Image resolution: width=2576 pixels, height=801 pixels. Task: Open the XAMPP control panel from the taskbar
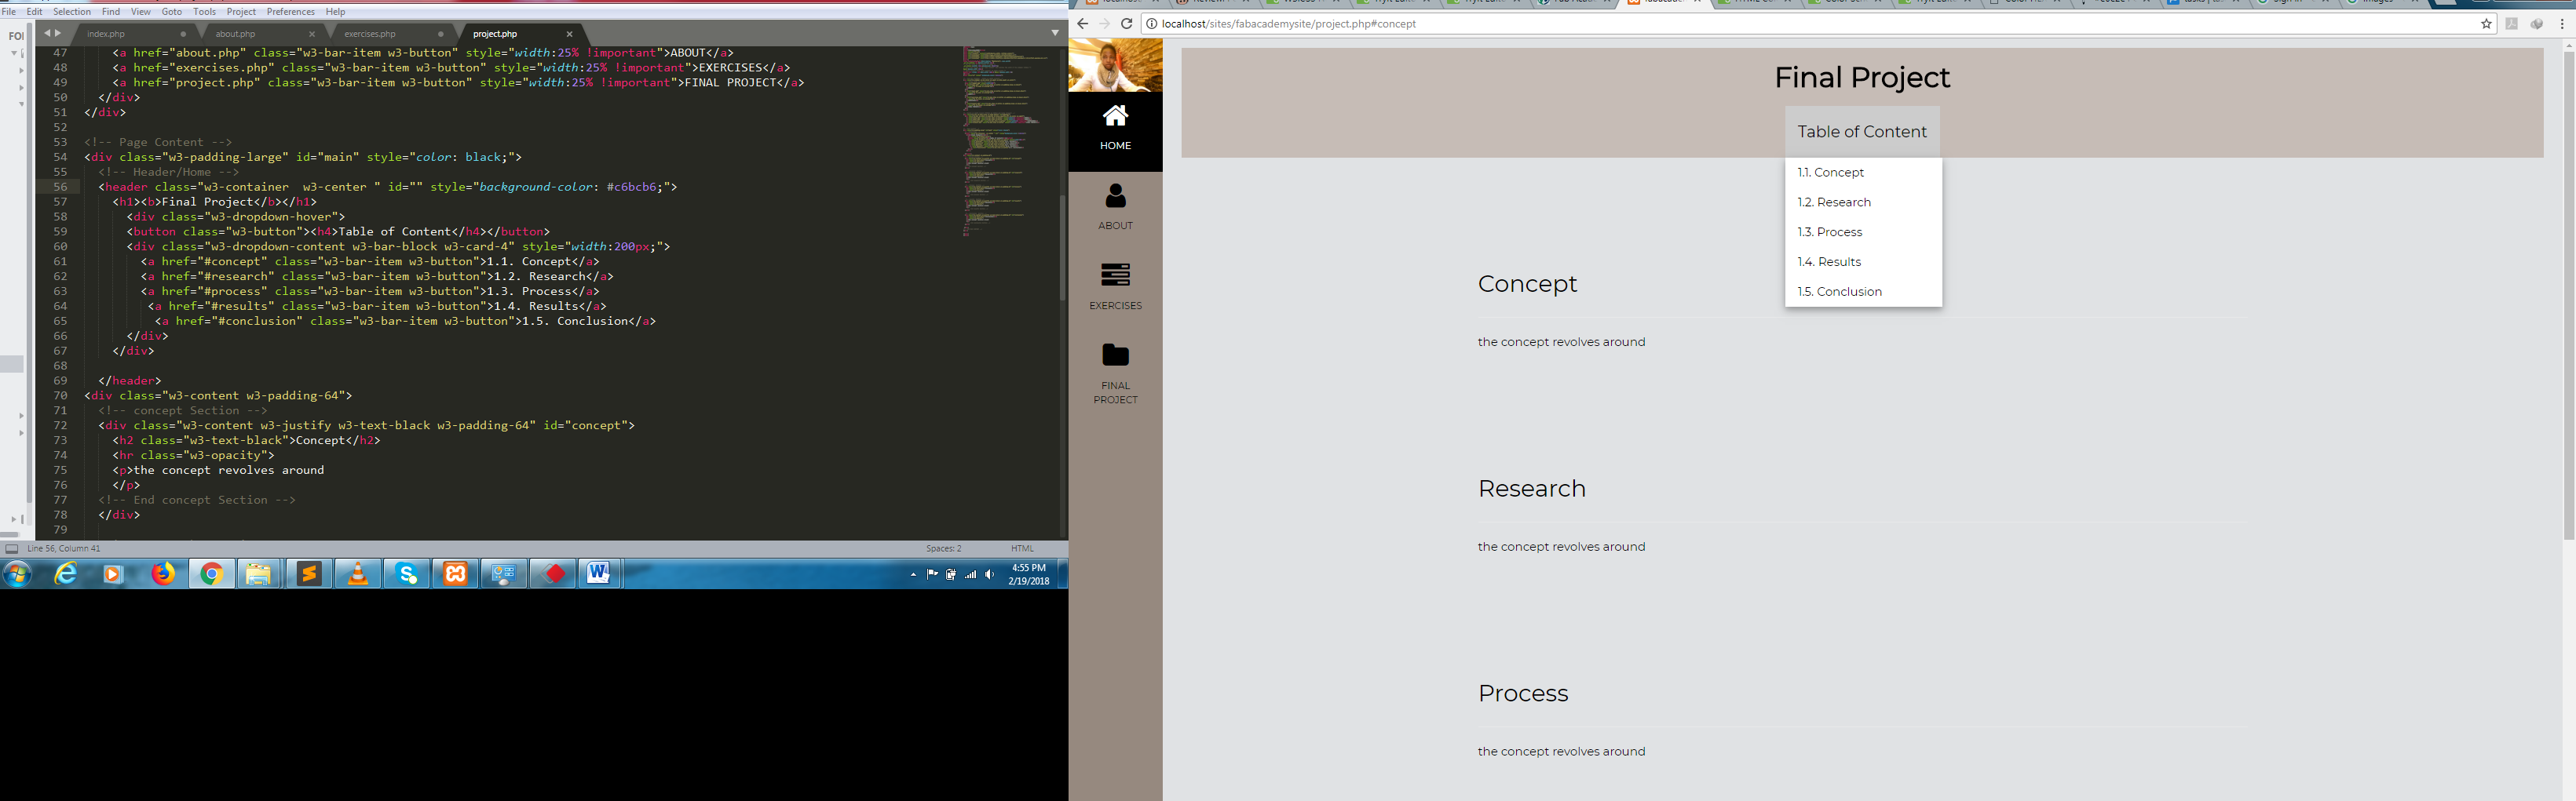click(x=456, y=574)
